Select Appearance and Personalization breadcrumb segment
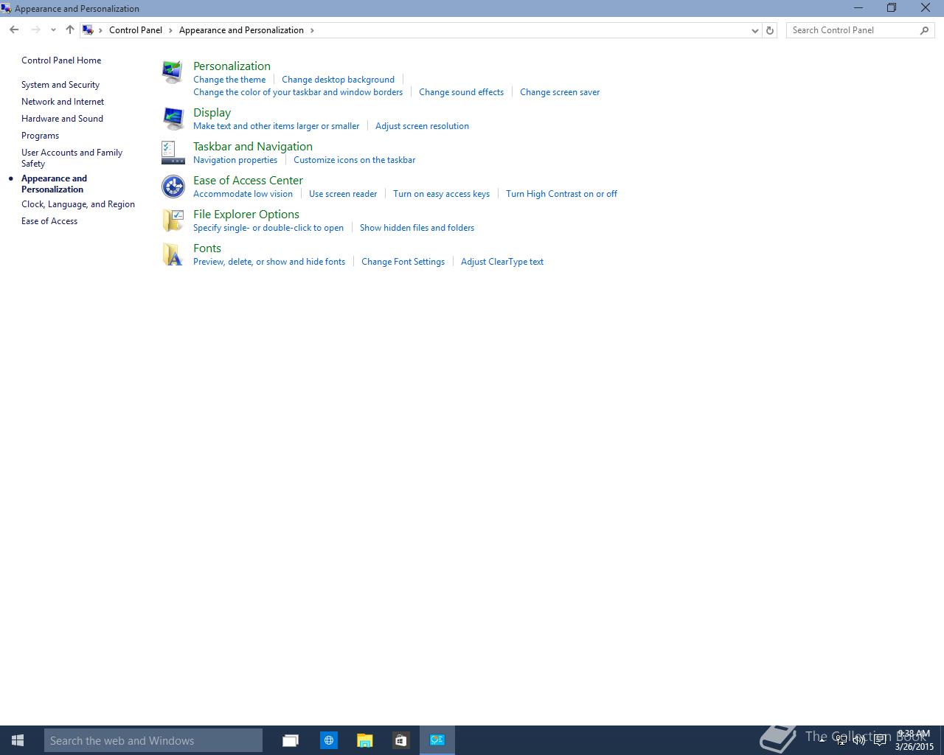 point(241,30)
